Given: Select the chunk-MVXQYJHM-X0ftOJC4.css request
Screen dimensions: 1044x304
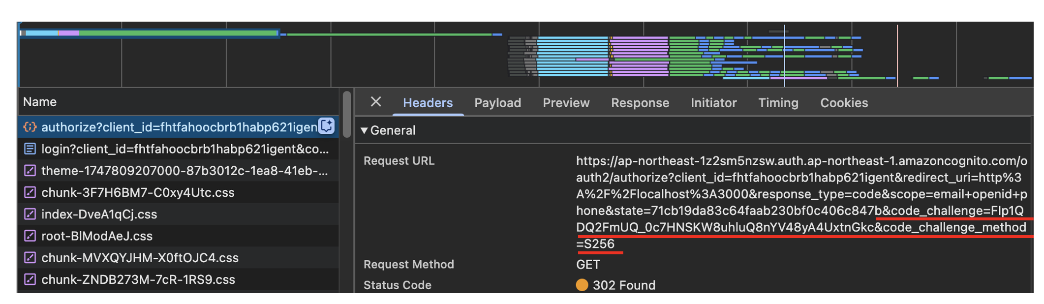Looking at the screenshot, I should point(140,258).
